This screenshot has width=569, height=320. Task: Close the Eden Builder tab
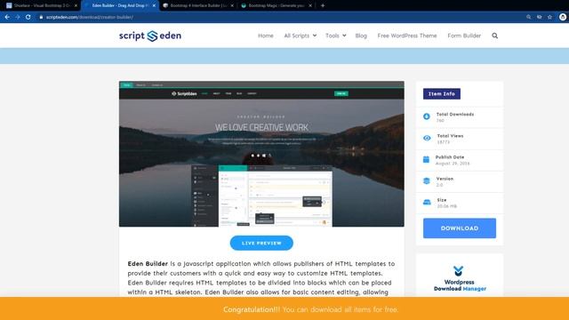154,5
